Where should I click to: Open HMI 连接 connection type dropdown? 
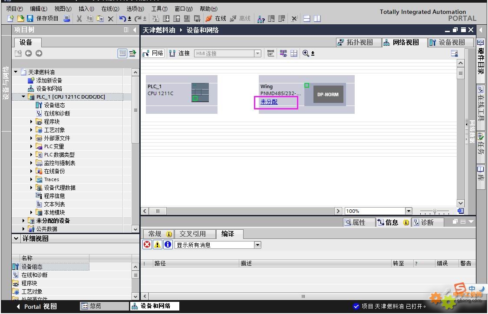pos(257,53)
